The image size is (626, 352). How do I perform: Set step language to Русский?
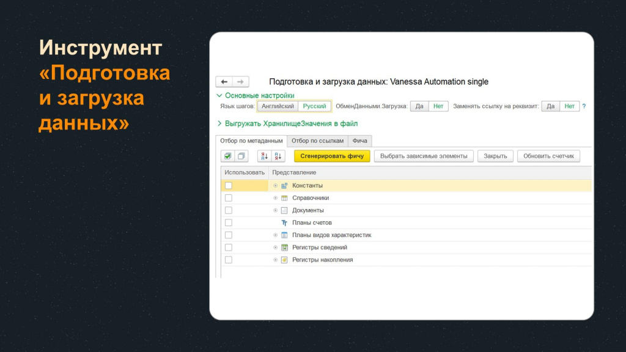click(x=314, y=106)
